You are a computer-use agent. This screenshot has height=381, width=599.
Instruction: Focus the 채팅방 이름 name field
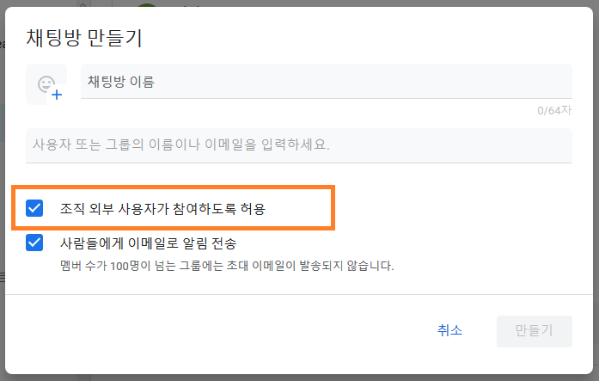point(327,82)
